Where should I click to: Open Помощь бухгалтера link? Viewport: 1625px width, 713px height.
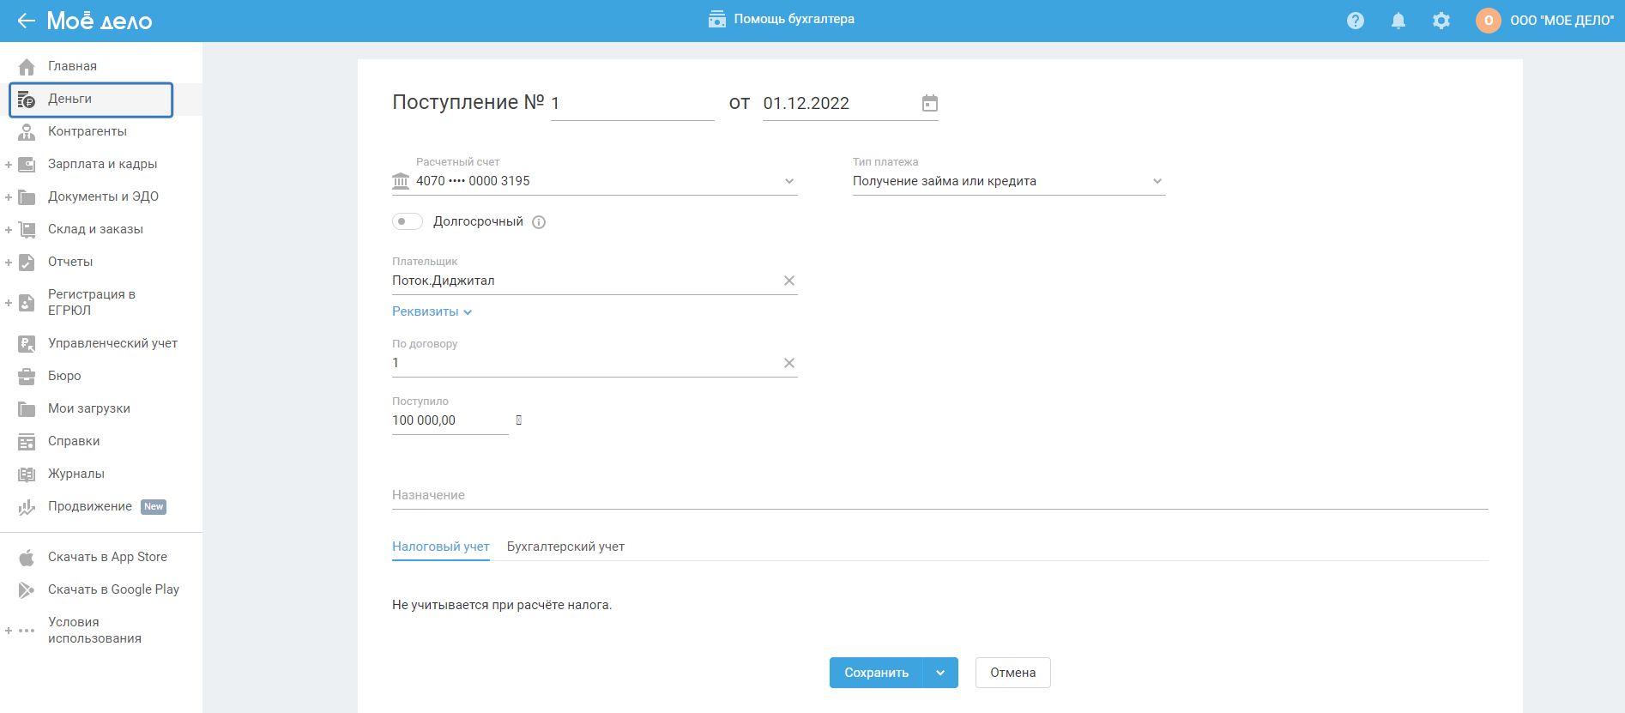click(x=794, y=19)
